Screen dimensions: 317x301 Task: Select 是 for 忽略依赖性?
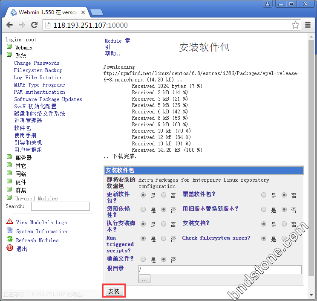[x=143, y=209]
